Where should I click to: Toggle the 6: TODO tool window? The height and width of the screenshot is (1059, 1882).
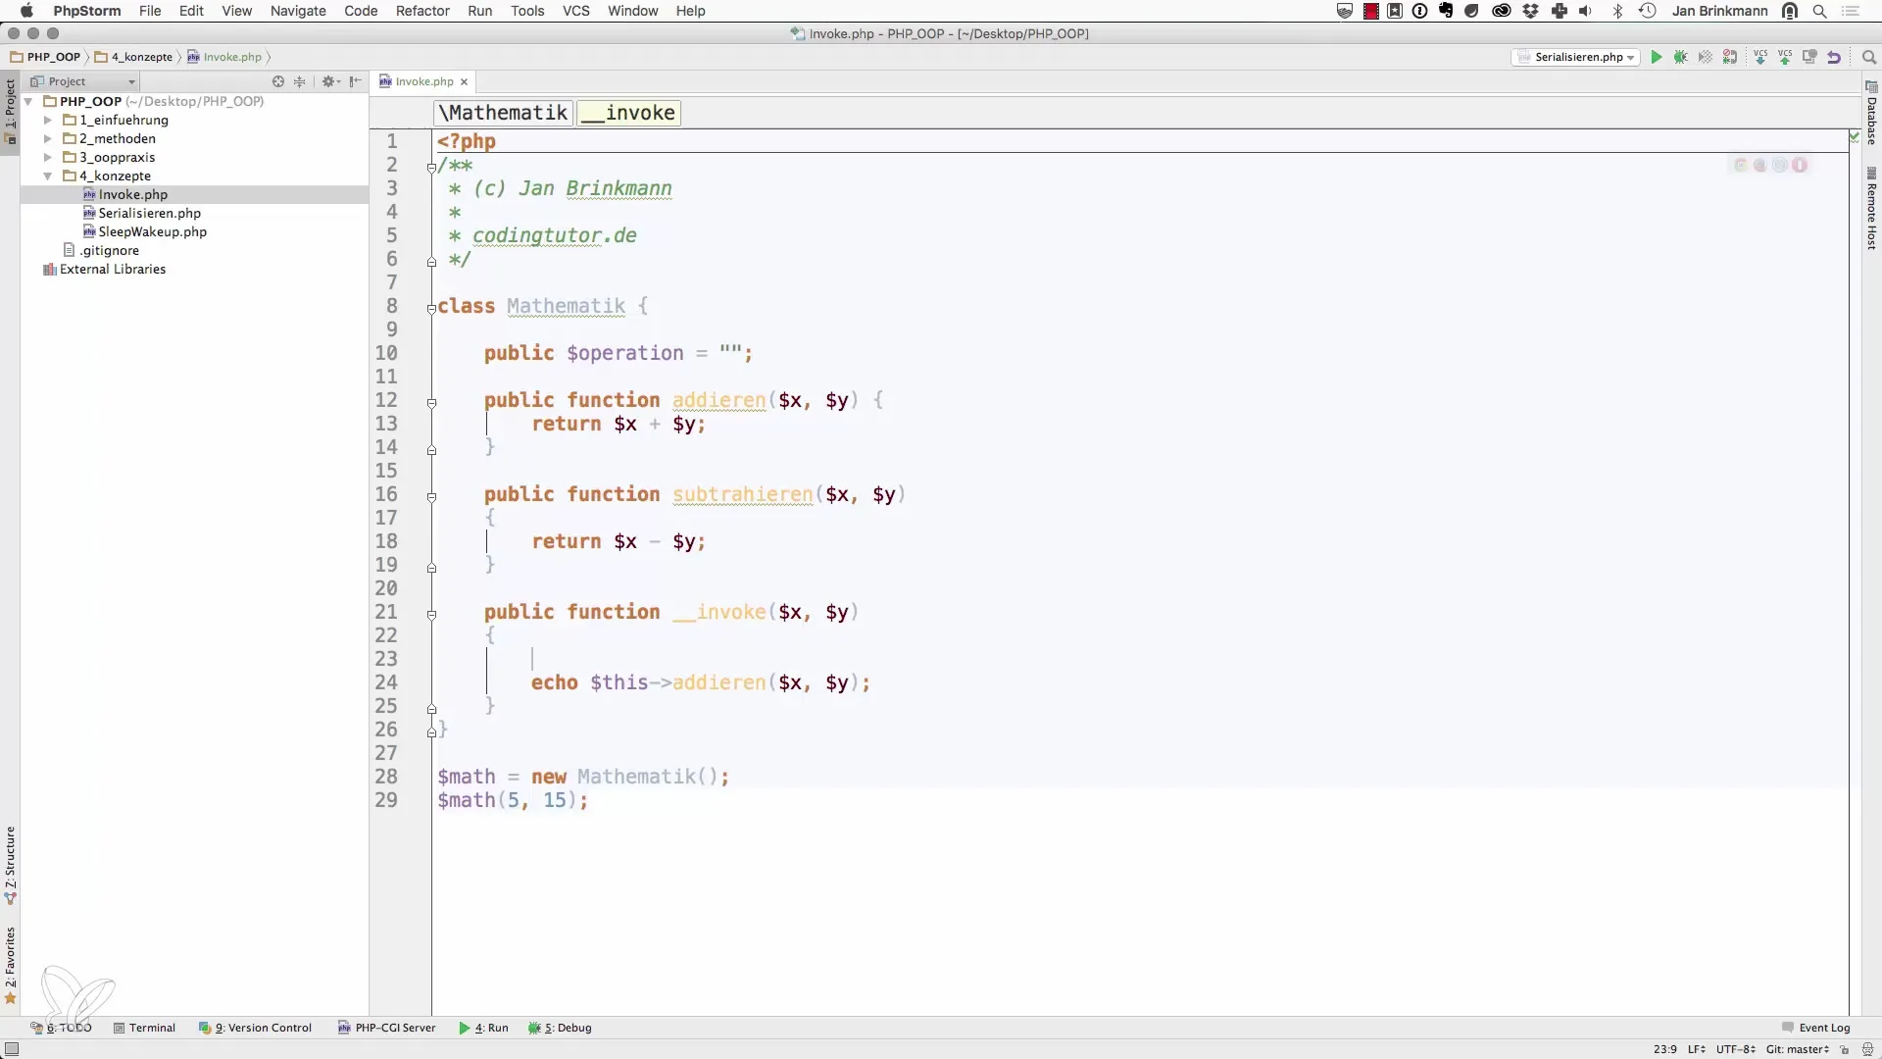tap(61, 1028)
